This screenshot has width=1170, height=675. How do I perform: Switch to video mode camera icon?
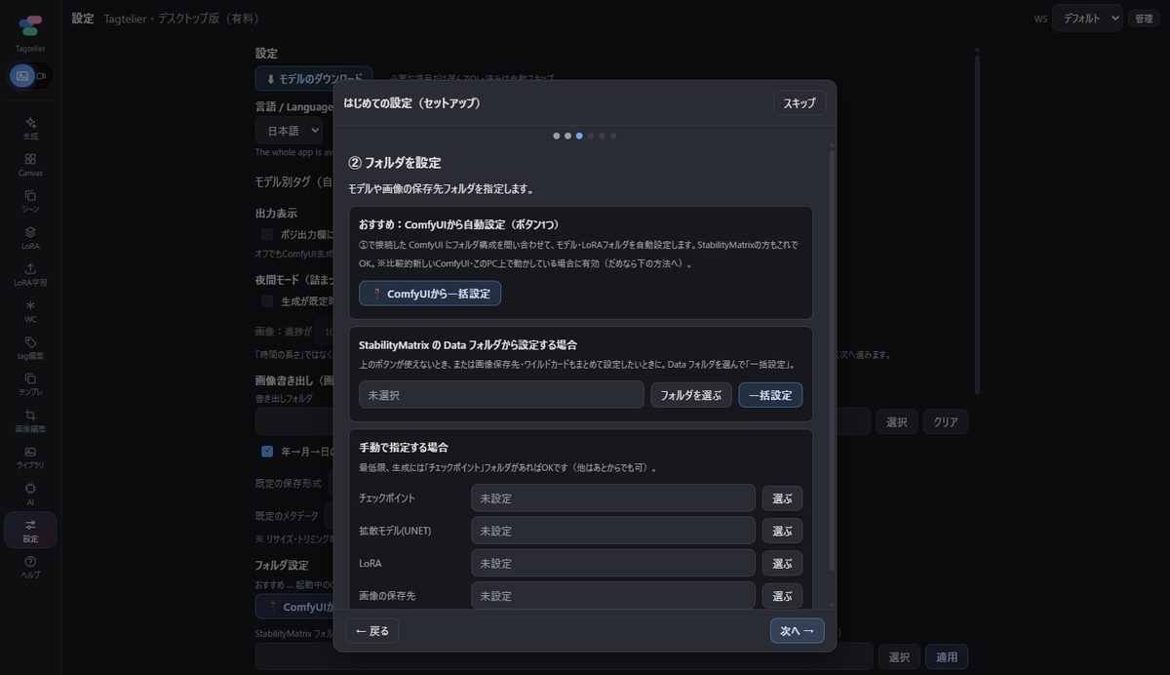point(42,76)
